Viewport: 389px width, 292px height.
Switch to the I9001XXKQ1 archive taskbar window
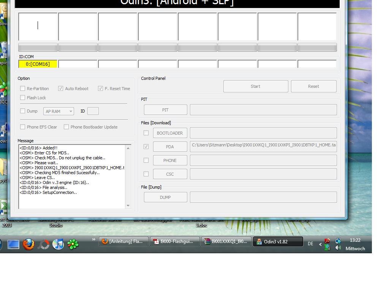tap(226, 241)
